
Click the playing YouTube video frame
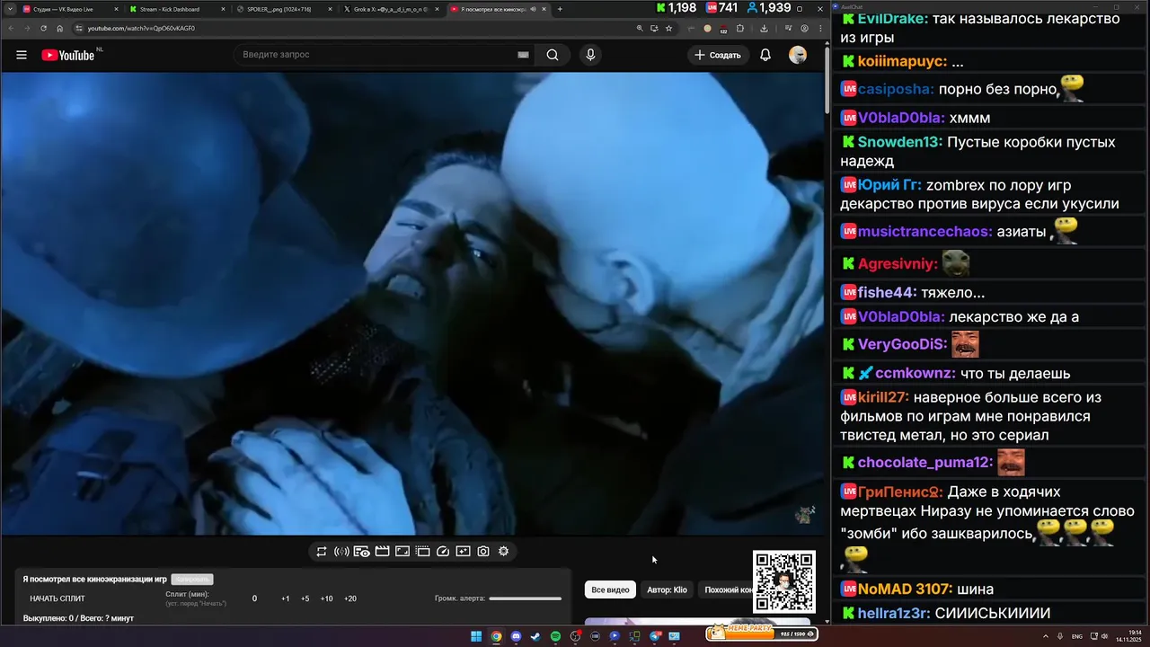tap(412, 304)
